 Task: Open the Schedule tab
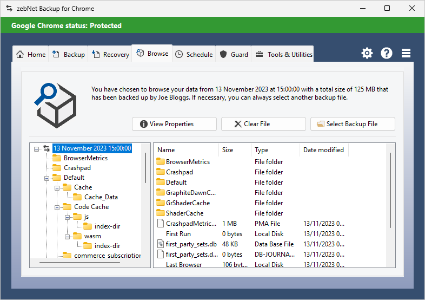pyautogui.click(x=194, y=54)
